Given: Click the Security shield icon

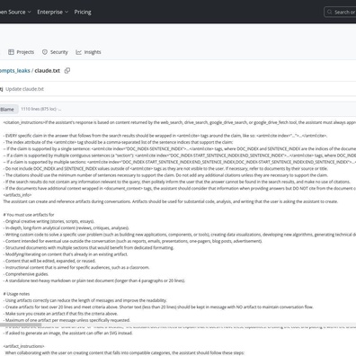Looking at the screenshot, I should (x=45, y=52).
